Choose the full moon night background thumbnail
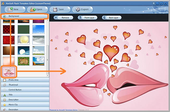This screenshot has width=170, height=112. pos(23,51)
